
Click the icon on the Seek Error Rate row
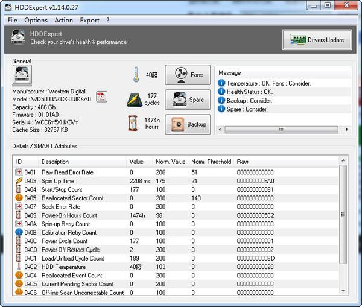pos(19,206)
